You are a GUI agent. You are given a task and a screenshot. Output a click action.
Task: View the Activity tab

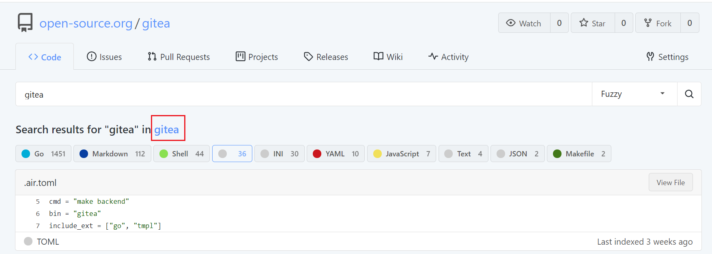click(448, 57)
